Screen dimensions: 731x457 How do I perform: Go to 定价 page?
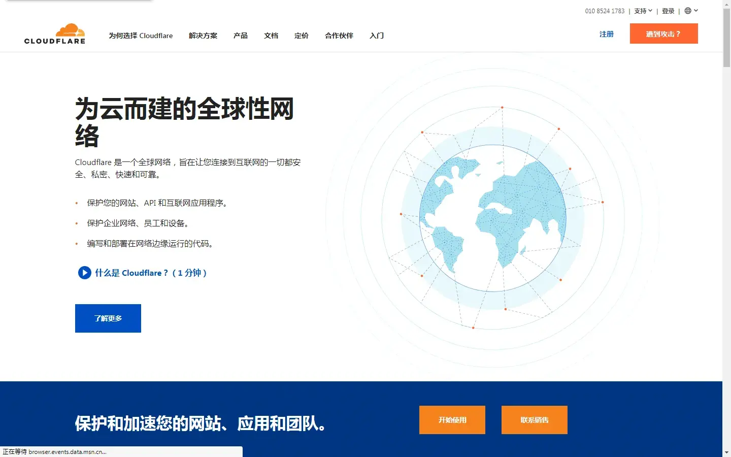302,36
